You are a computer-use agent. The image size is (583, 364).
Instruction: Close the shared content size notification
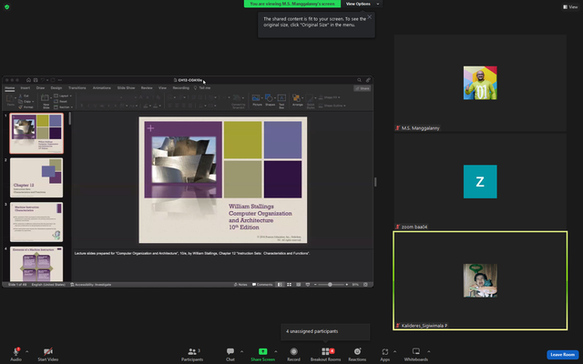[369, 17]
